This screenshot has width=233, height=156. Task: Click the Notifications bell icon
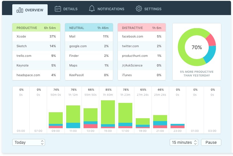pyautogui.click(x=92, y=9)
